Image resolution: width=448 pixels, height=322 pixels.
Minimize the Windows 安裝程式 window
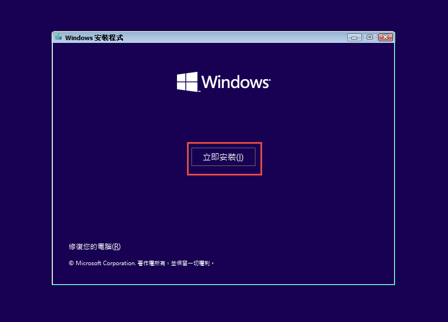tap(355, 37)
